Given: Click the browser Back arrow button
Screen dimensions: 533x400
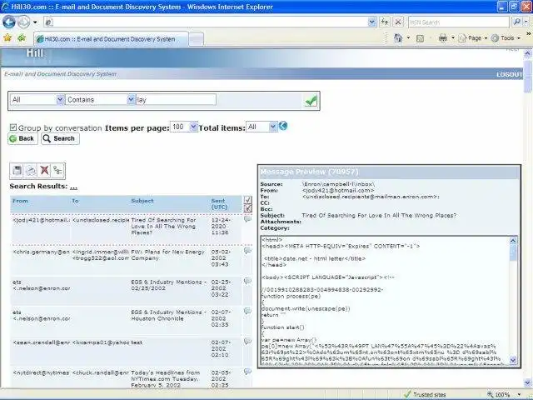Looking at the screenshot, I should (9, 22).
